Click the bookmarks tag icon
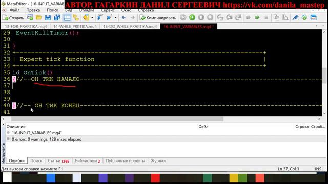Screen dimensions: 328x184 [x=86, y=18]
